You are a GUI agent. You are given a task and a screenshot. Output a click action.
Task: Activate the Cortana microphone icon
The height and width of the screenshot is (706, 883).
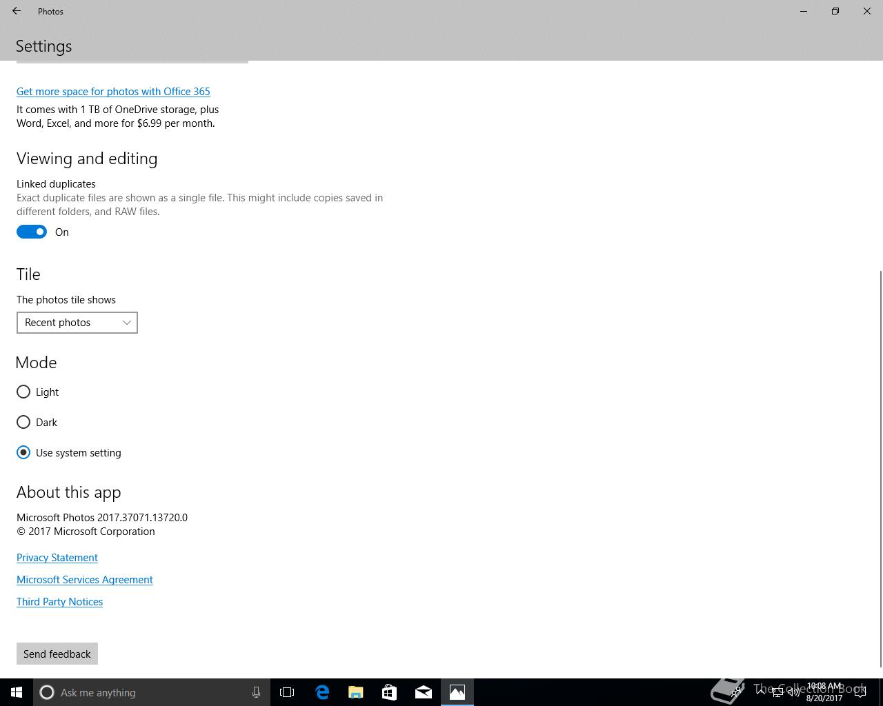tap(256, 692)
